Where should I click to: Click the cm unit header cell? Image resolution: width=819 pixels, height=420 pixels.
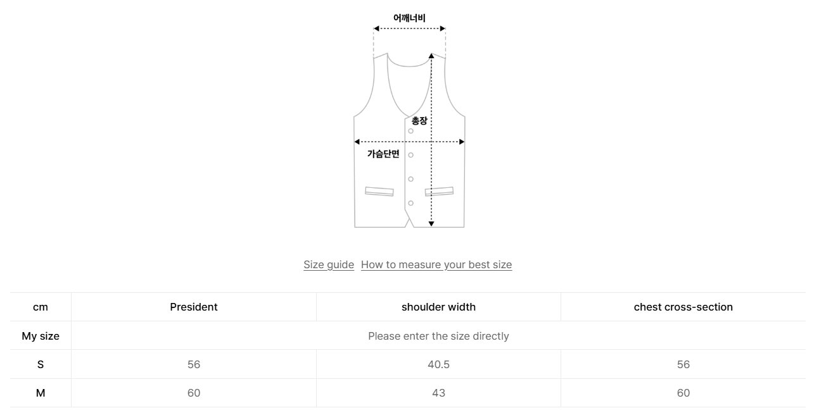click(x=41, y=307)
